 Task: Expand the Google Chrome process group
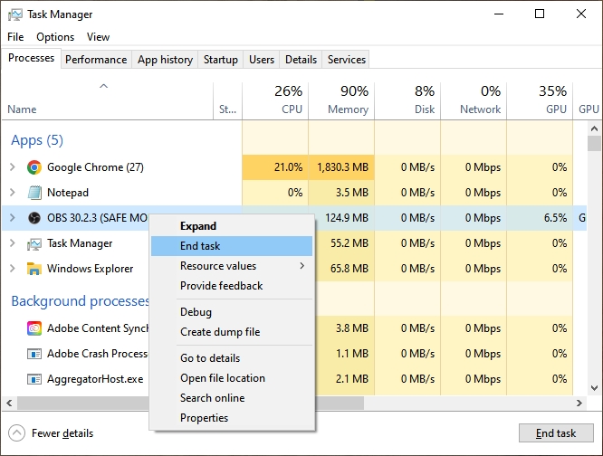[x=13, y=167]
